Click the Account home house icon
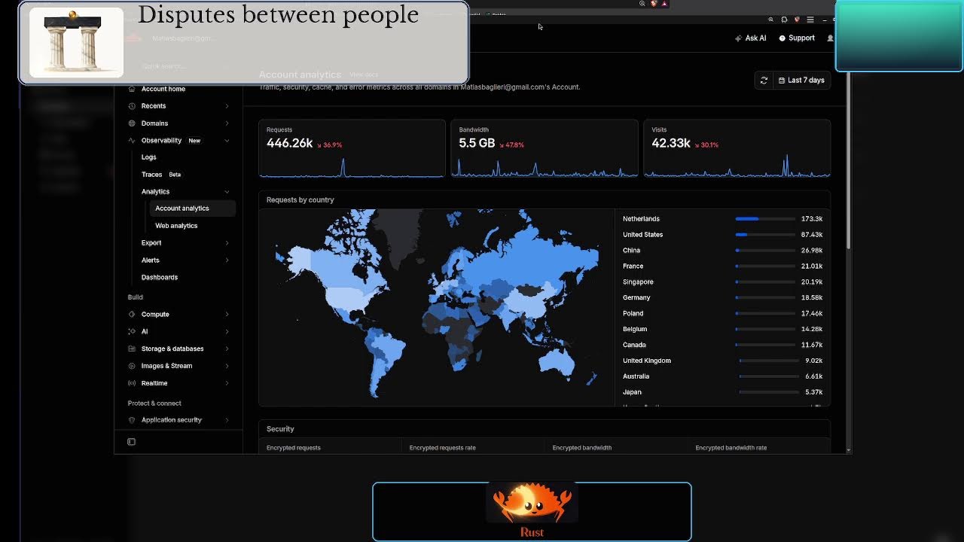 click(132, 89)
